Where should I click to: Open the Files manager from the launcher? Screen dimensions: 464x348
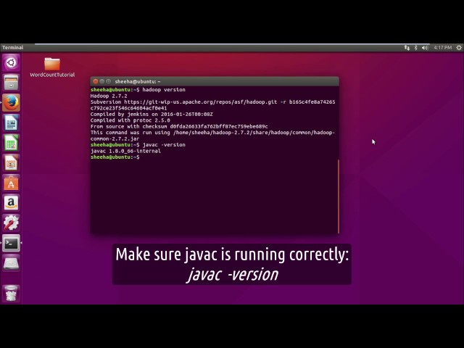point(12,82)
